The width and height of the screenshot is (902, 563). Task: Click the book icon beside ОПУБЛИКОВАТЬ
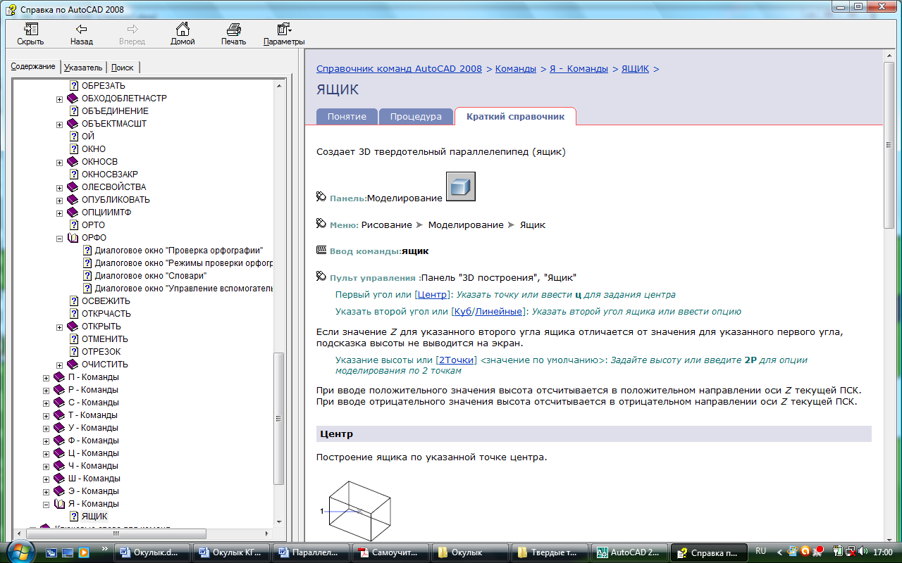[73, 200]
